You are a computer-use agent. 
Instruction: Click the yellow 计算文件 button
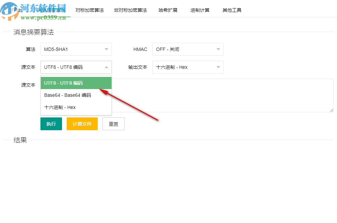[x=82, y=124]
